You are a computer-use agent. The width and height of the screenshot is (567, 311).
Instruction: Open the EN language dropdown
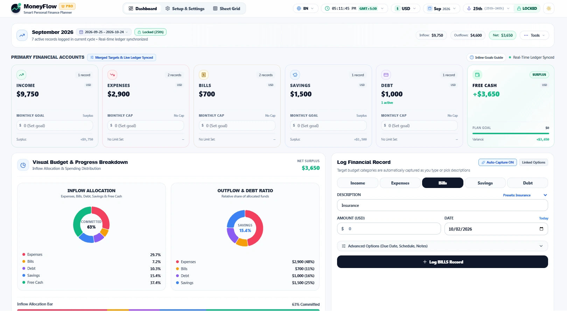coord(306,8)
